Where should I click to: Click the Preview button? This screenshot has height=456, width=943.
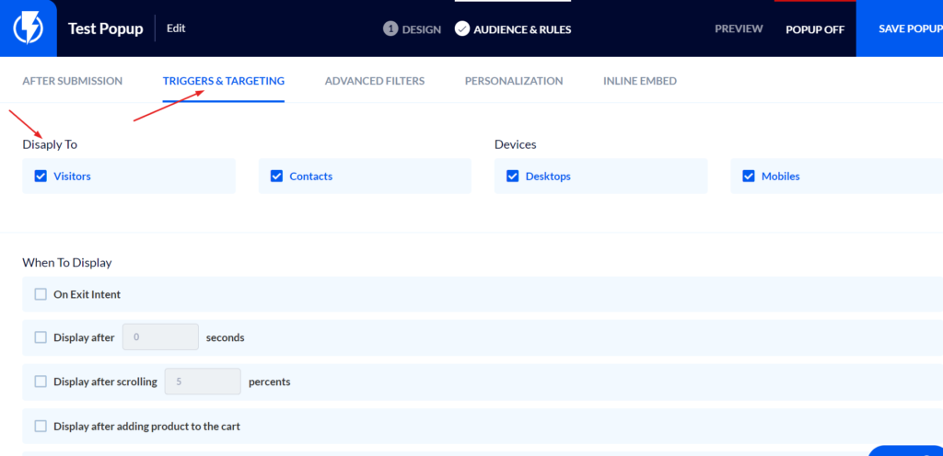(739, 28)
